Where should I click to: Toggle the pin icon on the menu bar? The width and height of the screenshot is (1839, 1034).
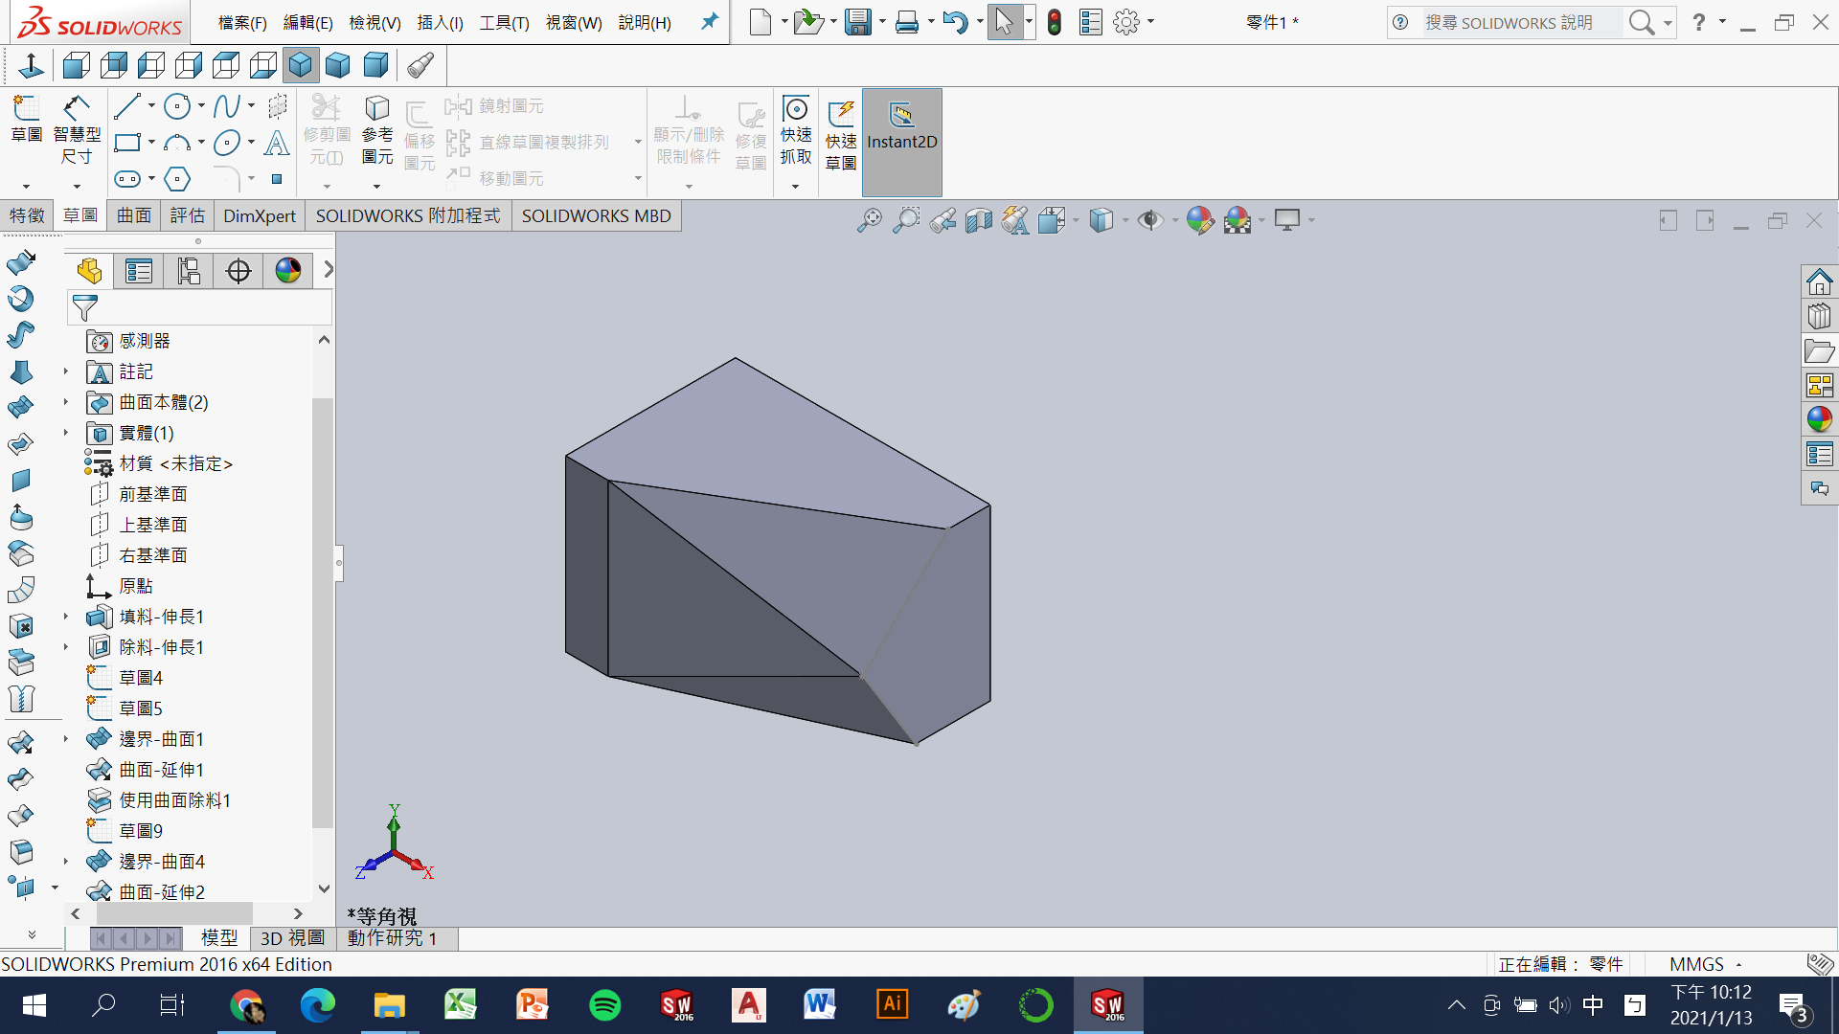(710, 22)
